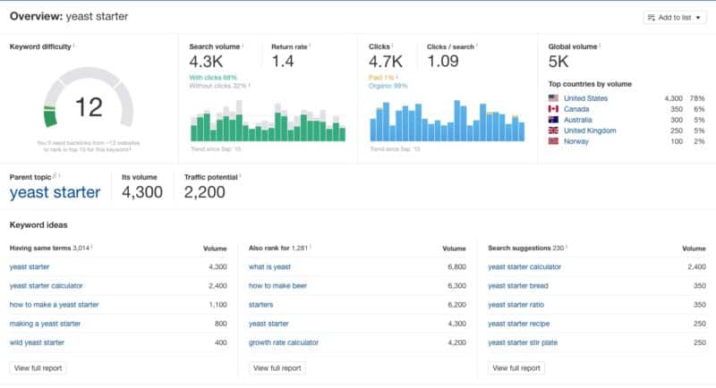Click the 'Organic 99%' label
Screen dimensions: 716x388
[x=388, y=86]
